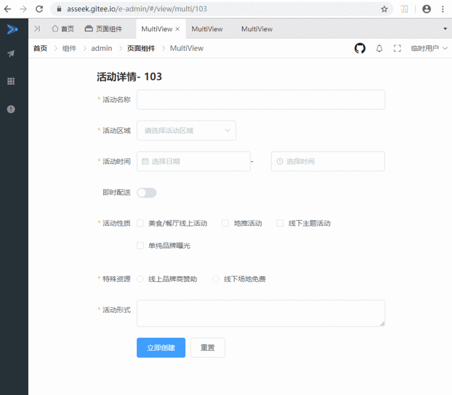Toggle the 即时配送 switch
Viewport: 452px width, 395px height.
(146, 192)
